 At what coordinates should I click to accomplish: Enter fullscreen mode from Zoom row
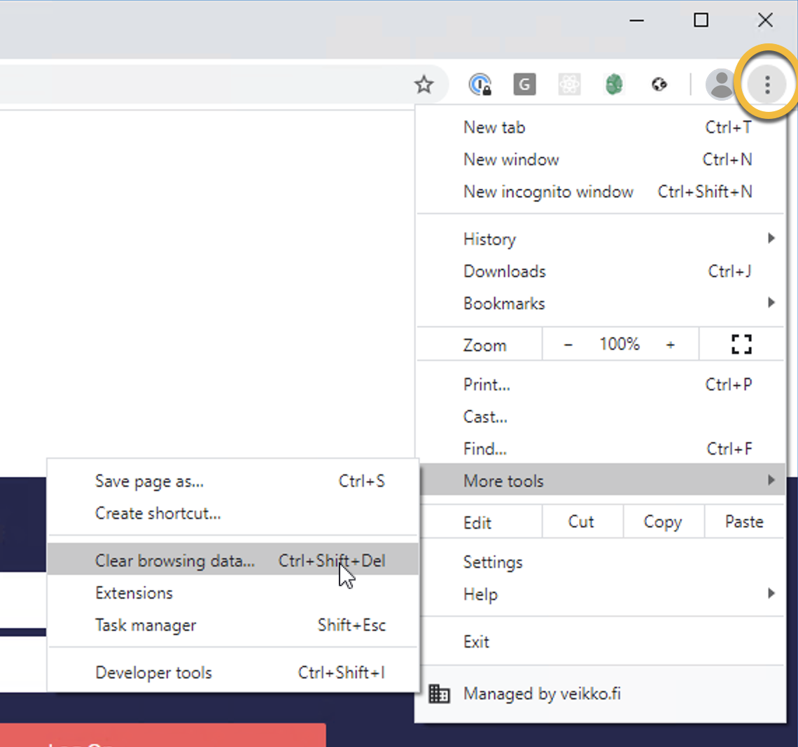[x=741, y=344]
